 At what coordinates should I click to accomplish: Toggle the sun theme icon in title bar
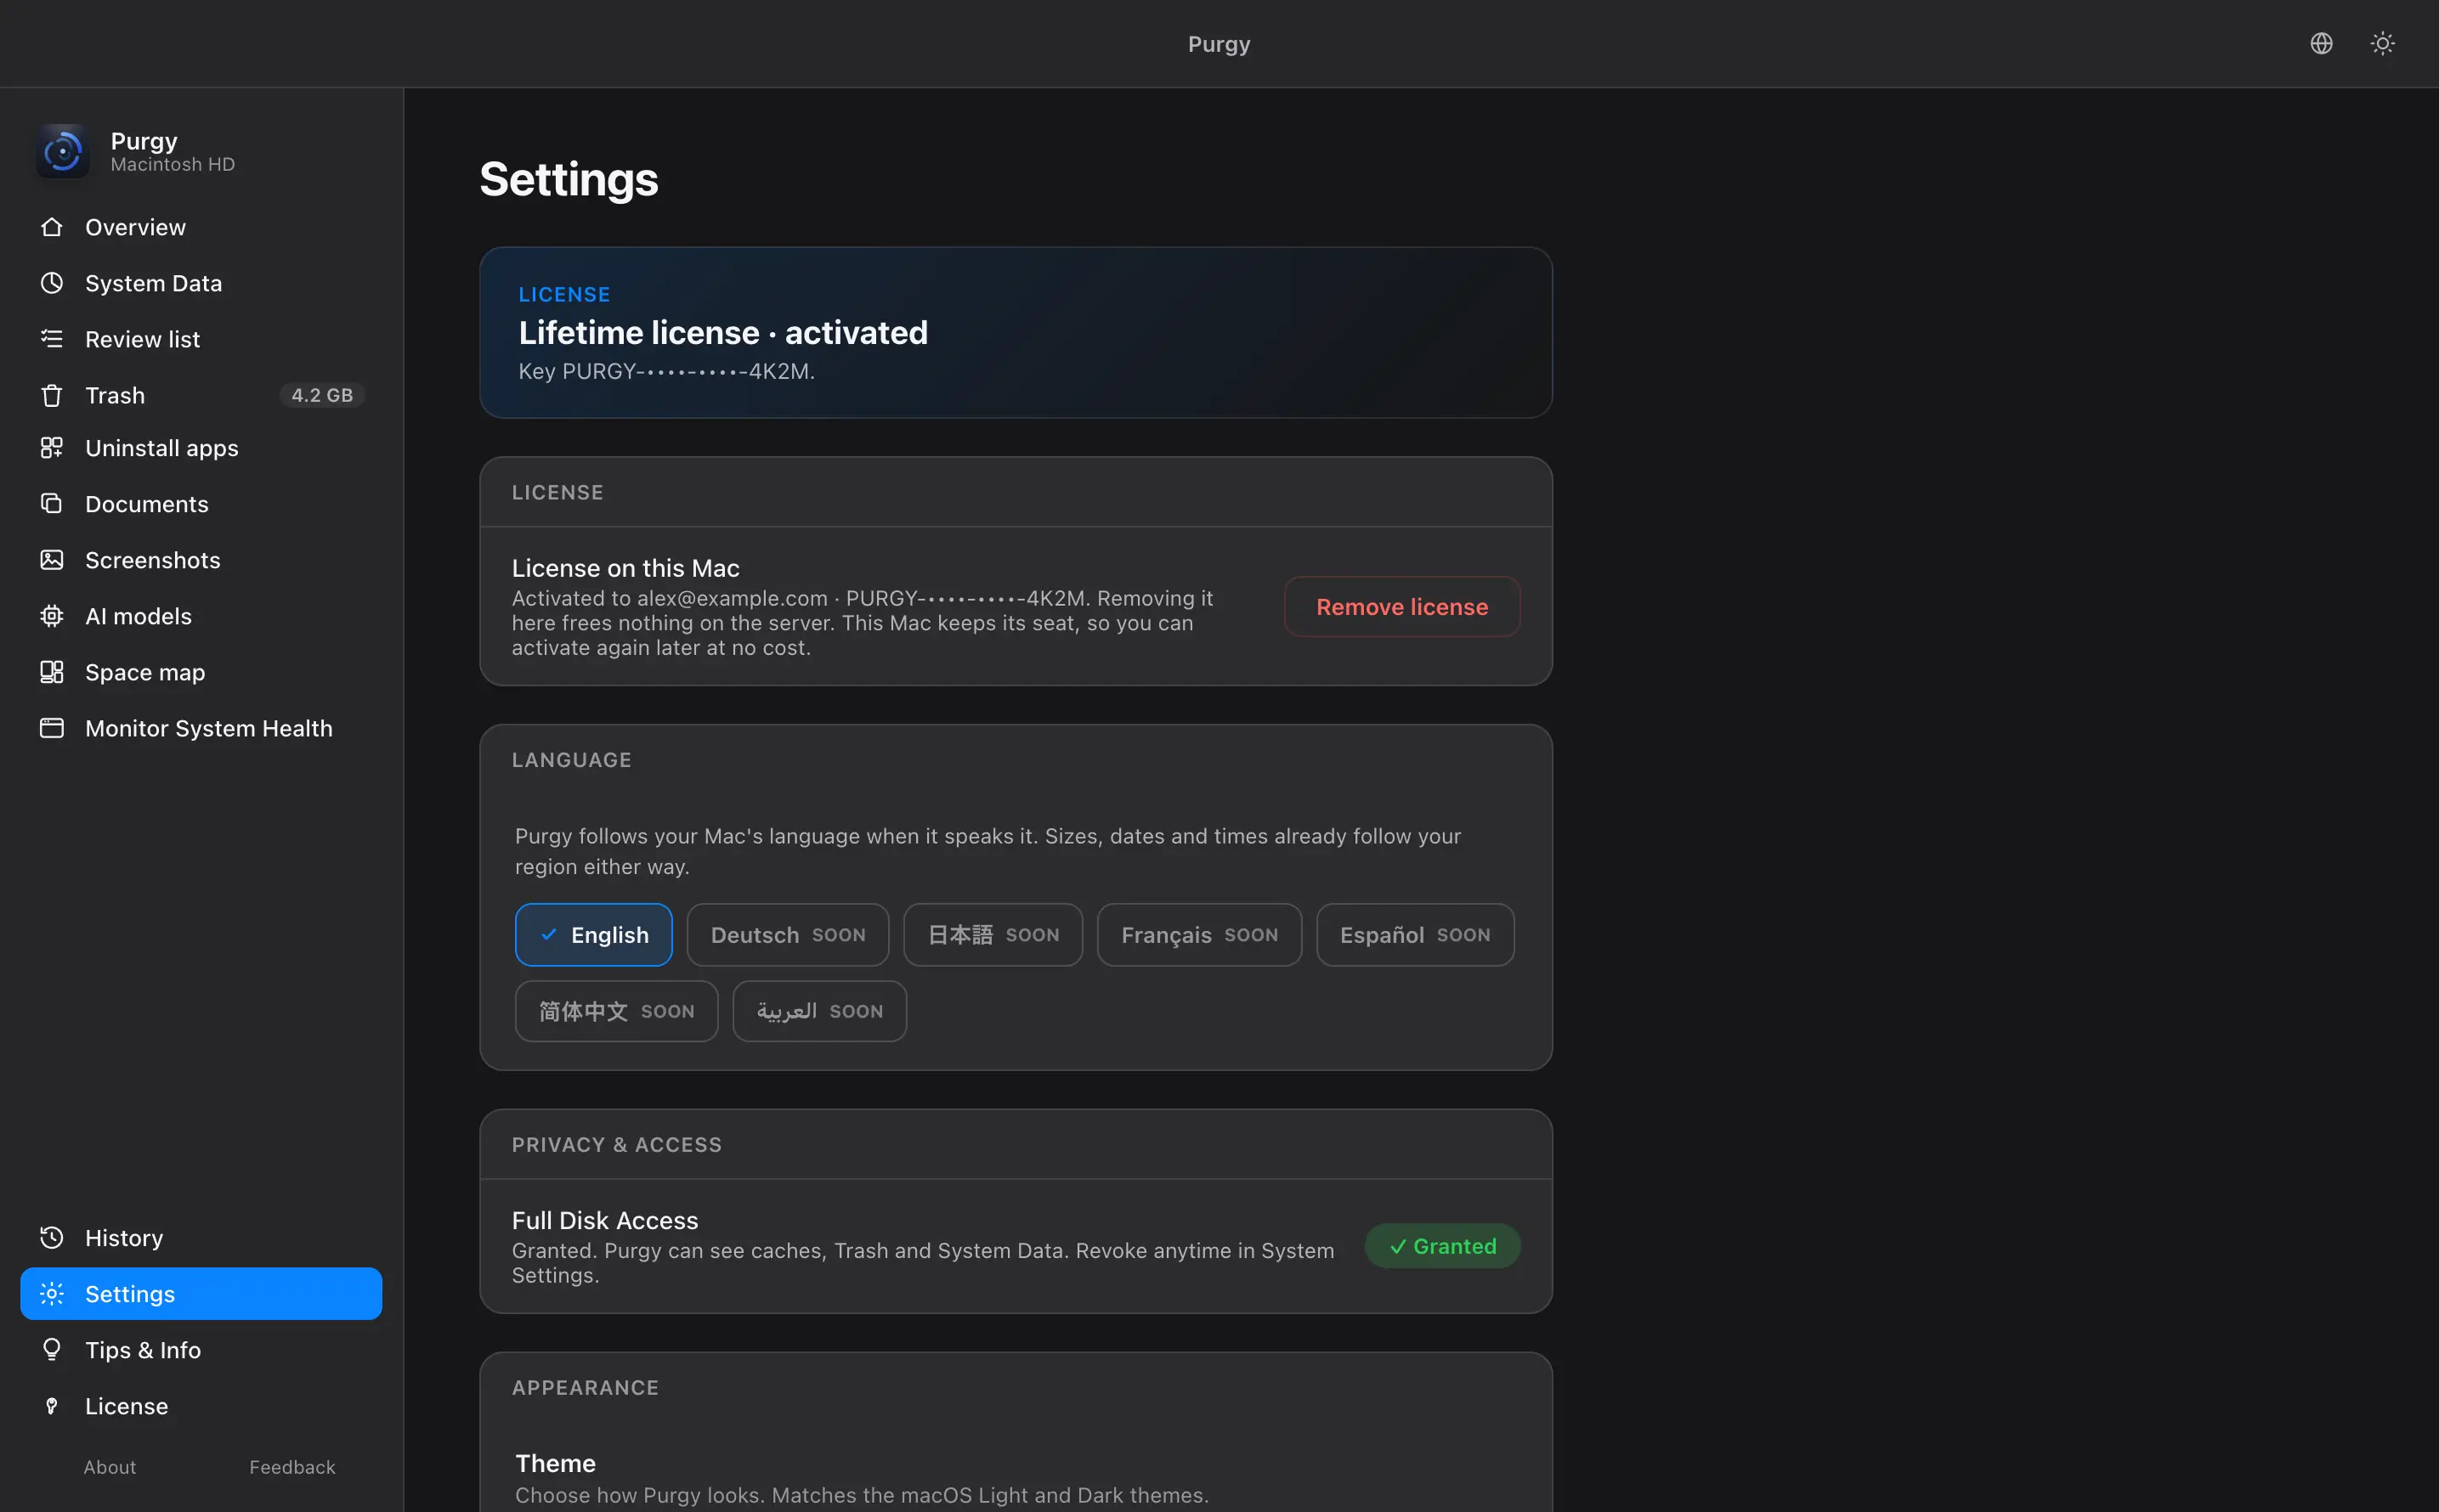pos(2382,43)
